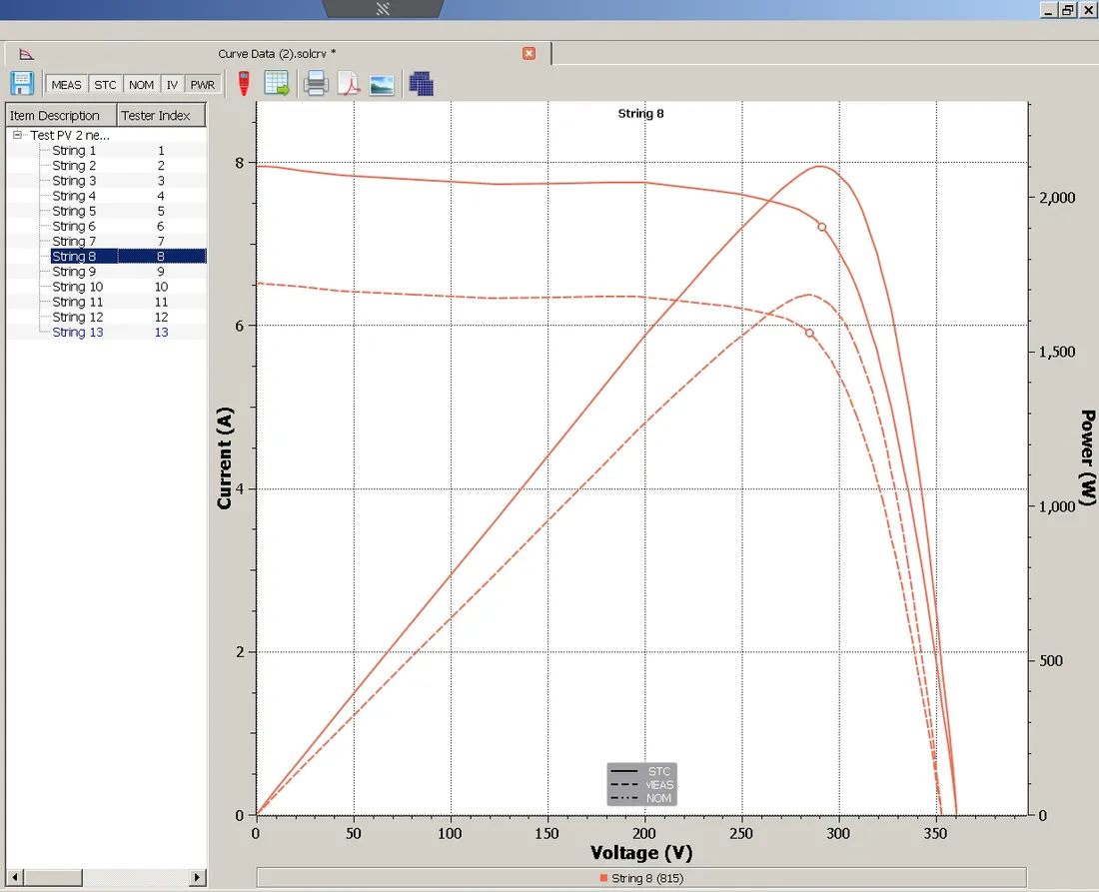
Task: Click the String 8 (815) legend swatch
Action: point(603,878)
